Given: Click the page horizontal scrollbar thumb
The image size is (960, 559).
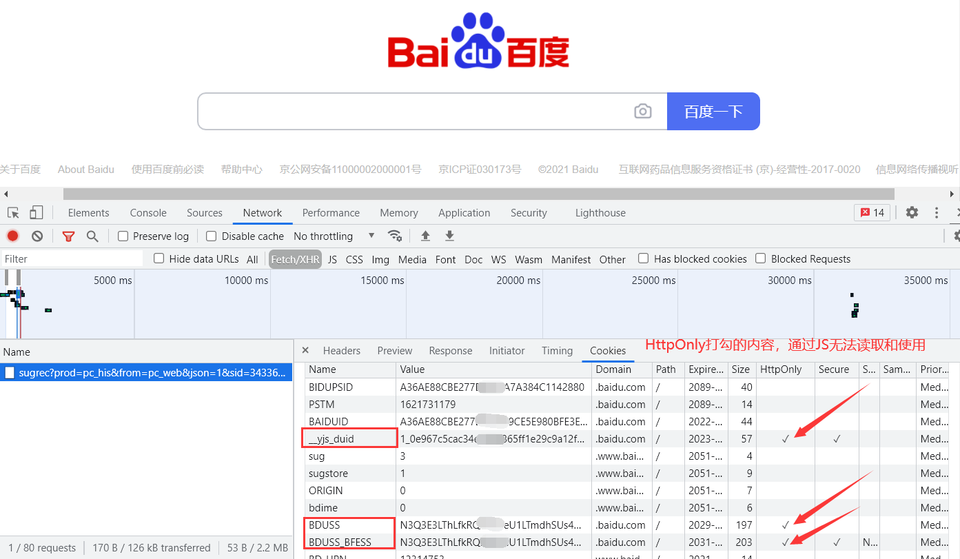Looking at the screenshot, I should (479, 194).
